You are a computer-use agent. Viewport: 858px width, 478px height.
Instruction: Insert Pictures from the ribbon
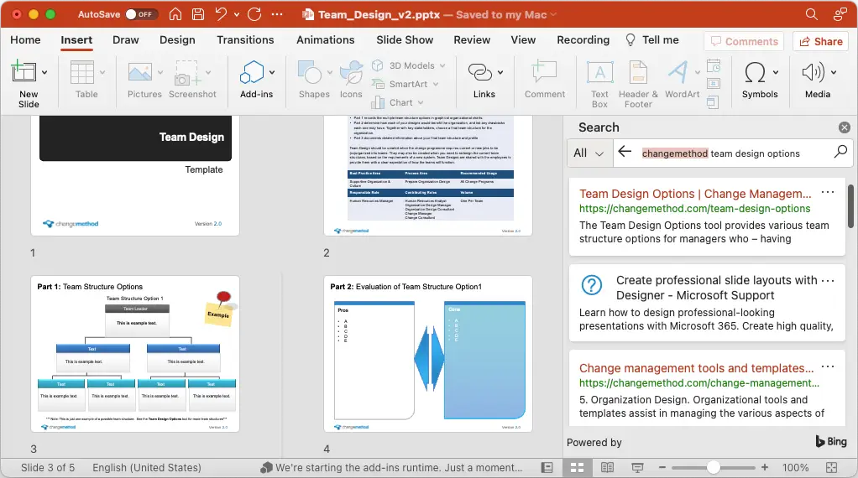(144, 80)
